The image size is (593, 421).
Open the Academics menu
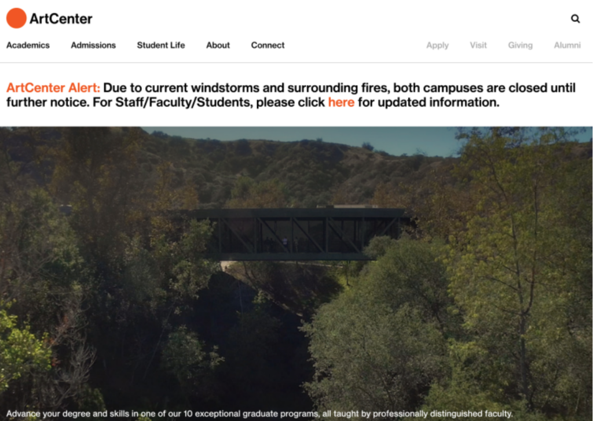(x=28, y=45)
